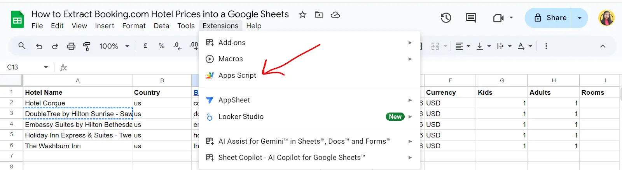Search the menus magnifier icon

tap(22, 46)
